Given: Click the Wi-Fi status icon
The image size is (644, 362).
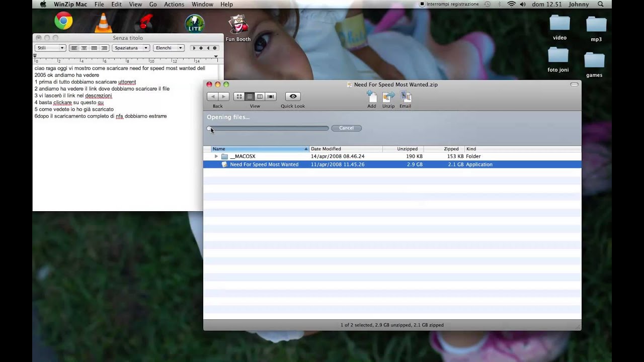Looking at the screenshot, I should coord(512,4).
